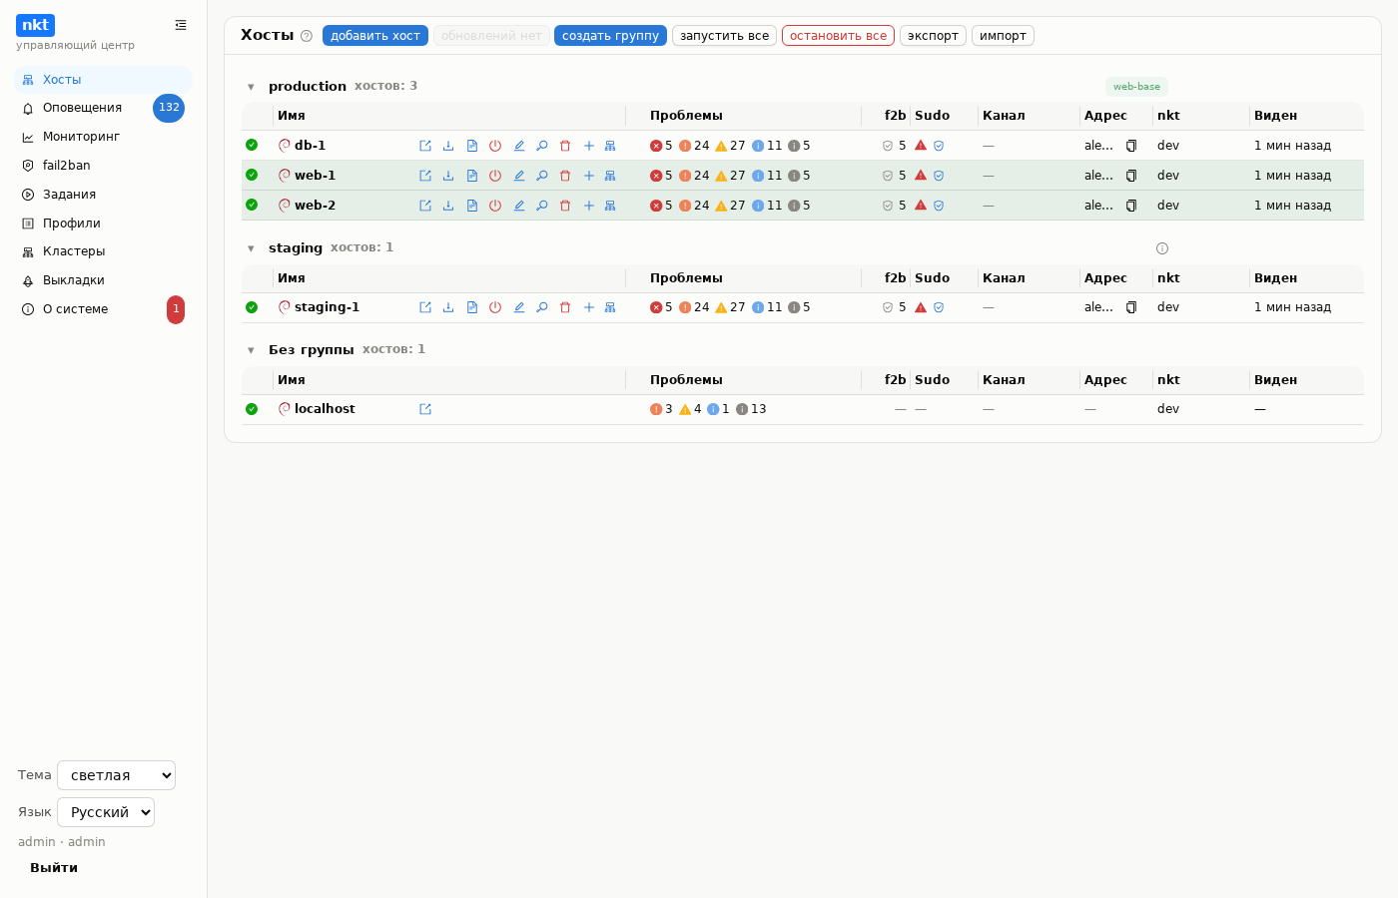The width and height of the screenshot is (1398, 898).
Task: Open localhost in a new window
Action: [425, 409]
